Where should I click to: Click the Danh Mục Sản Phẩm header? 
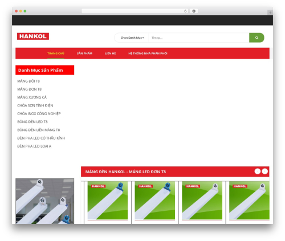pyautogui.click(x=44, y=70)
